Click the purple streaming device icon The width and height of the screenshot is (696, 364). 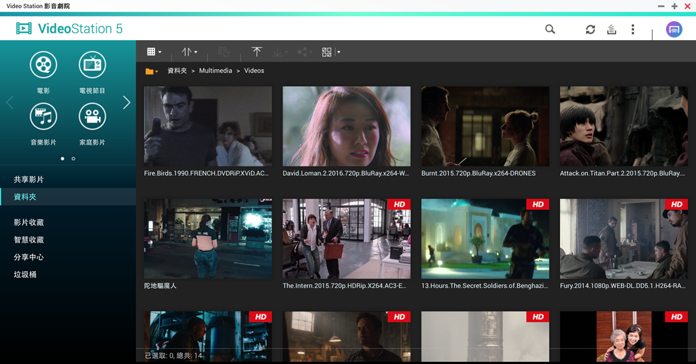point(674,29)
